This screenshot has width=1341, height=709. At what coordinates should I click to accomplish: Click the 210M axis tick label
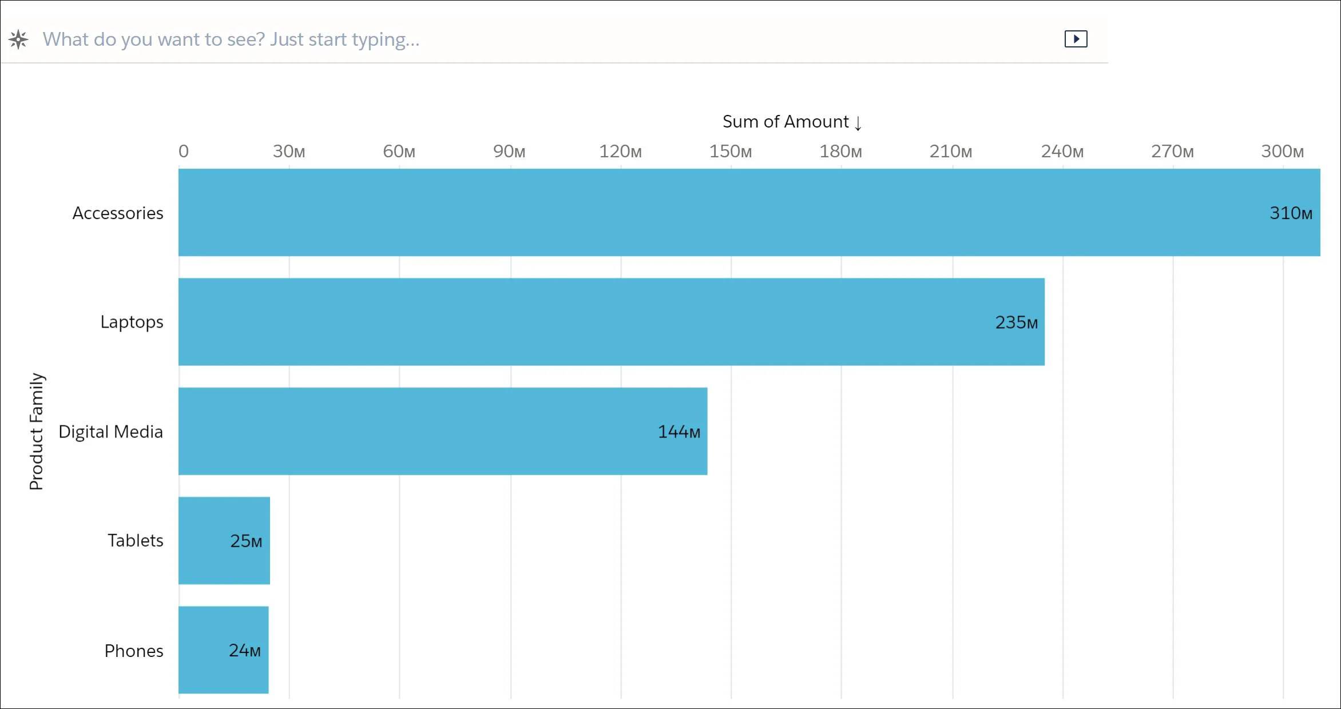tap(951, 152)
